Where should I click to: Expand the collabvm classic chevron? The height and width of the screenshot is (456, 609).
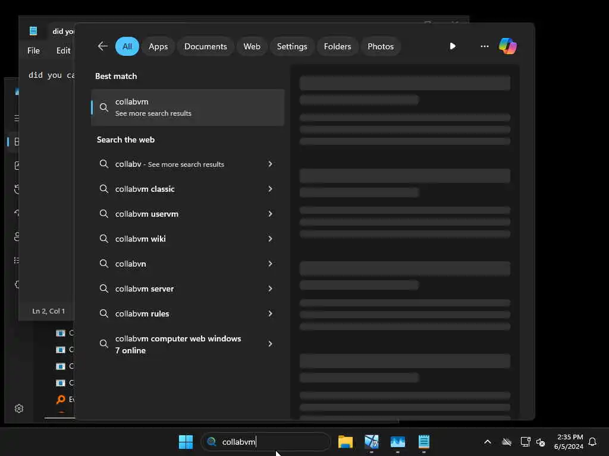tap(270, 189)
